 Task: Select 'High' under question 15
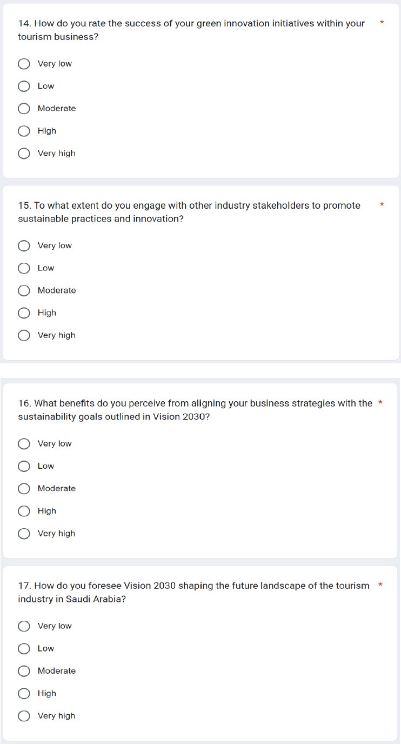(24, 313)
